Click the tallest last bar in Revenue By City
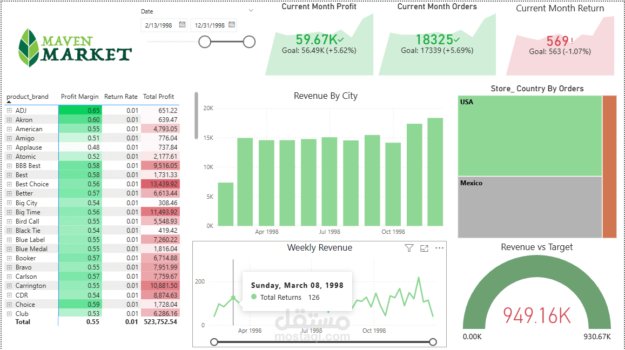 click(x=435, y=172)
